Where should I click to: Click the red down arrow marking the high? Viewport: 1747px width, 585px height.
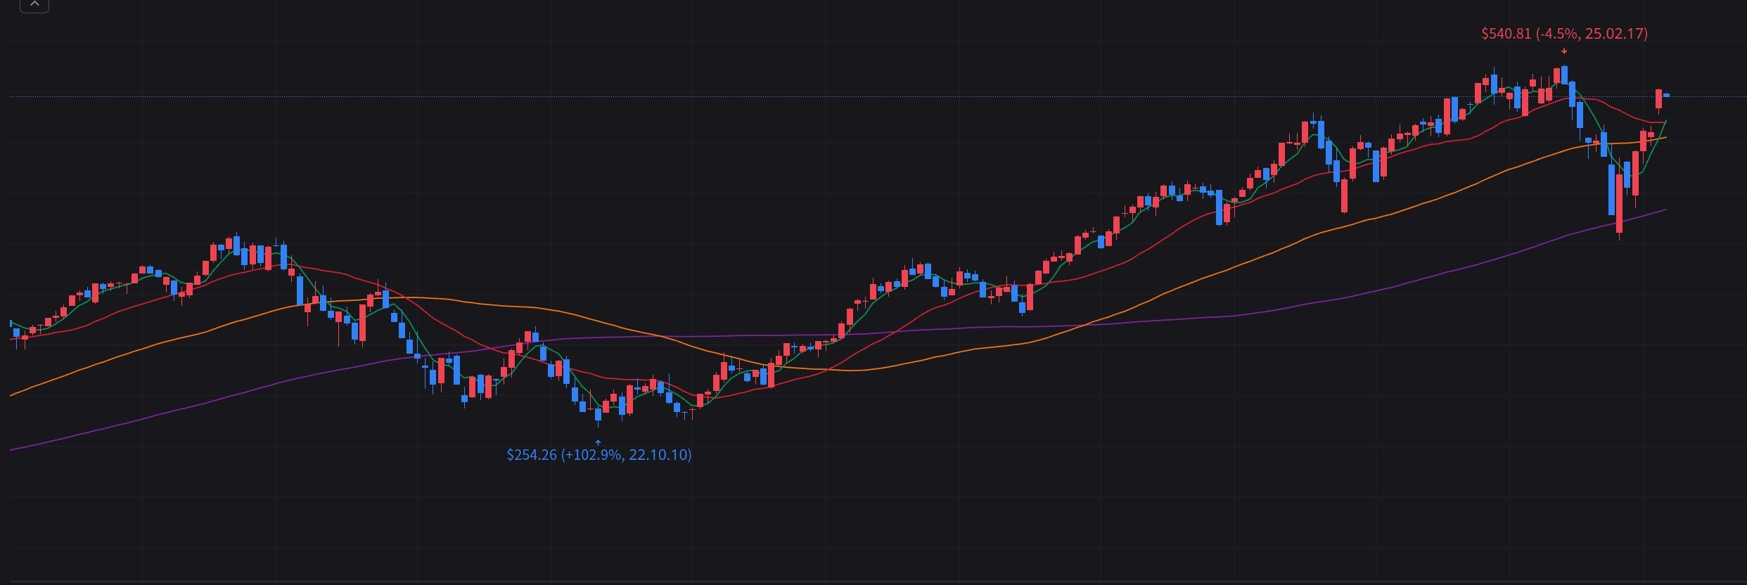[x=1564, y=51]
